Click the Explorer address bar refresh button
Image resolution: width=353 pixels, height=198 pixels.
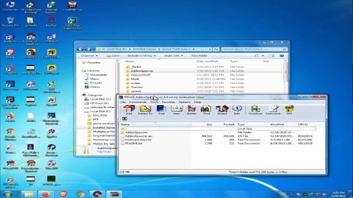216,49
